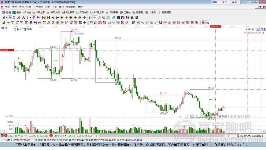Open the P四方形 tool
266x150 pixels.
[39, 12]
